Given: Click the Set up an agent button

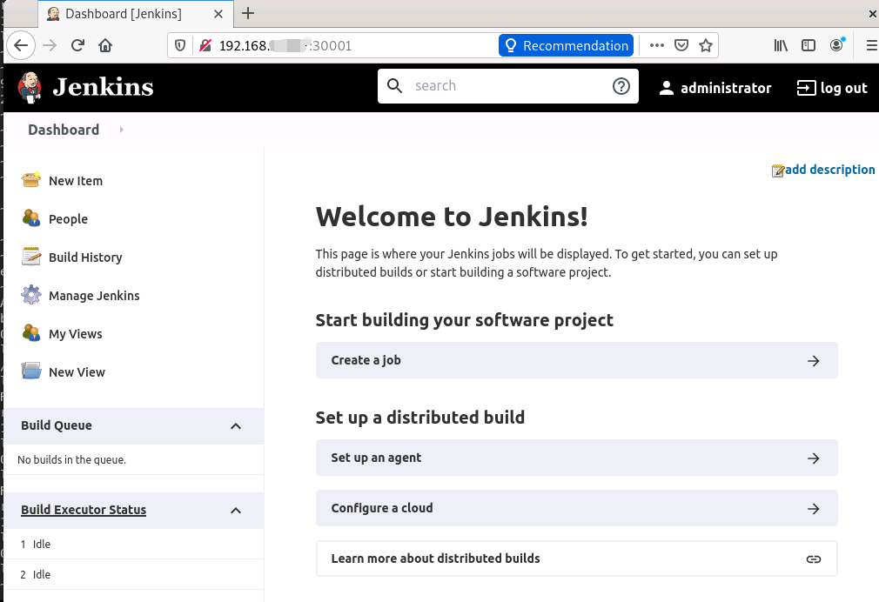Looking at the screenshot, I should point(576,458).
